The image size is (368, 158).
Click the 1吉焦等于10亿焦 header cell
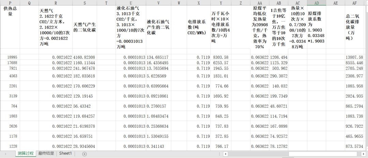tap(279, 27)
